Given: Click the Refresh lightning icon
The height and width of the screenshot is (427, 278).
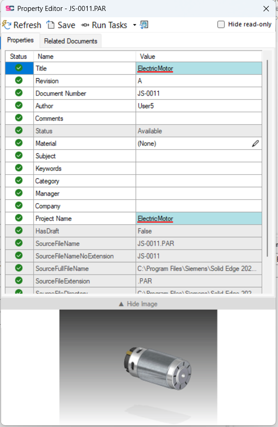Looking at the screenshot, I should pos(6,25).
